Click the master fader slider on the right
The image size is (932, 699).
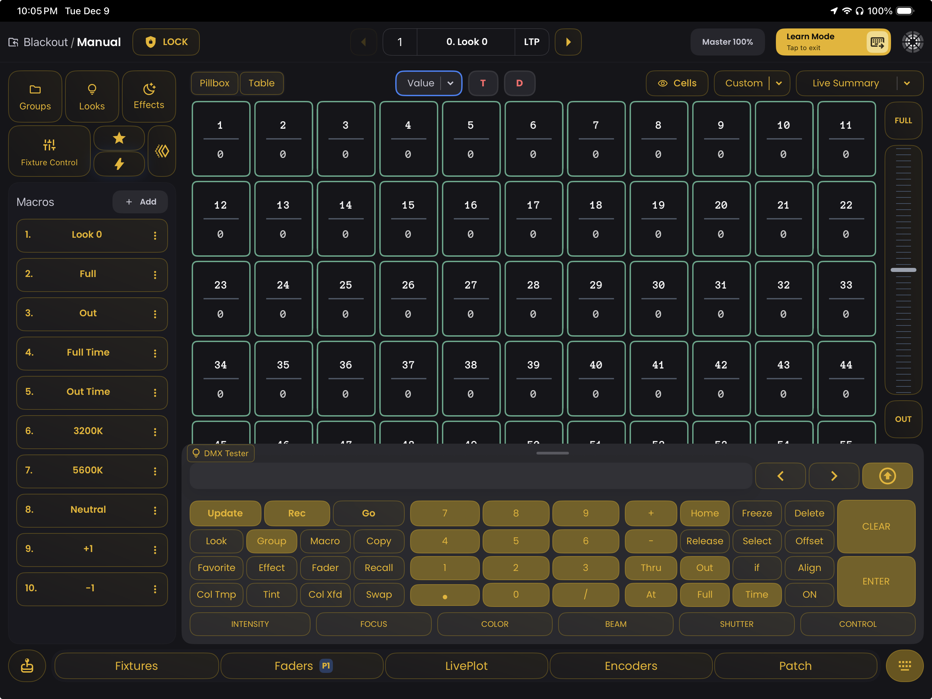pyautogui.click(x=903, y=270)
